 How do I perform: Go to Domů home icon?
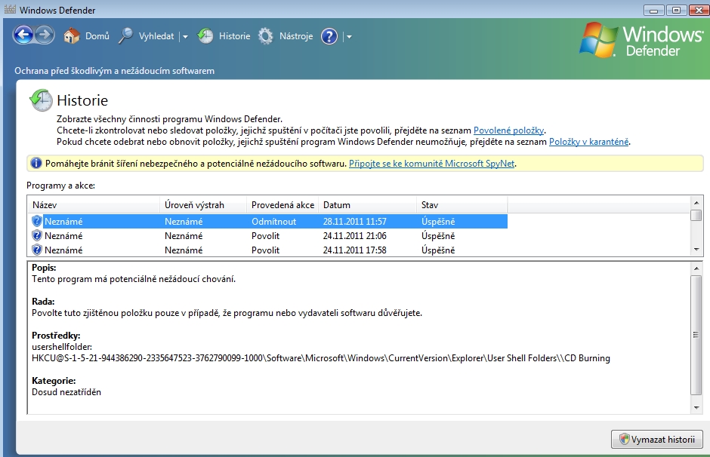tap(72, 36)
